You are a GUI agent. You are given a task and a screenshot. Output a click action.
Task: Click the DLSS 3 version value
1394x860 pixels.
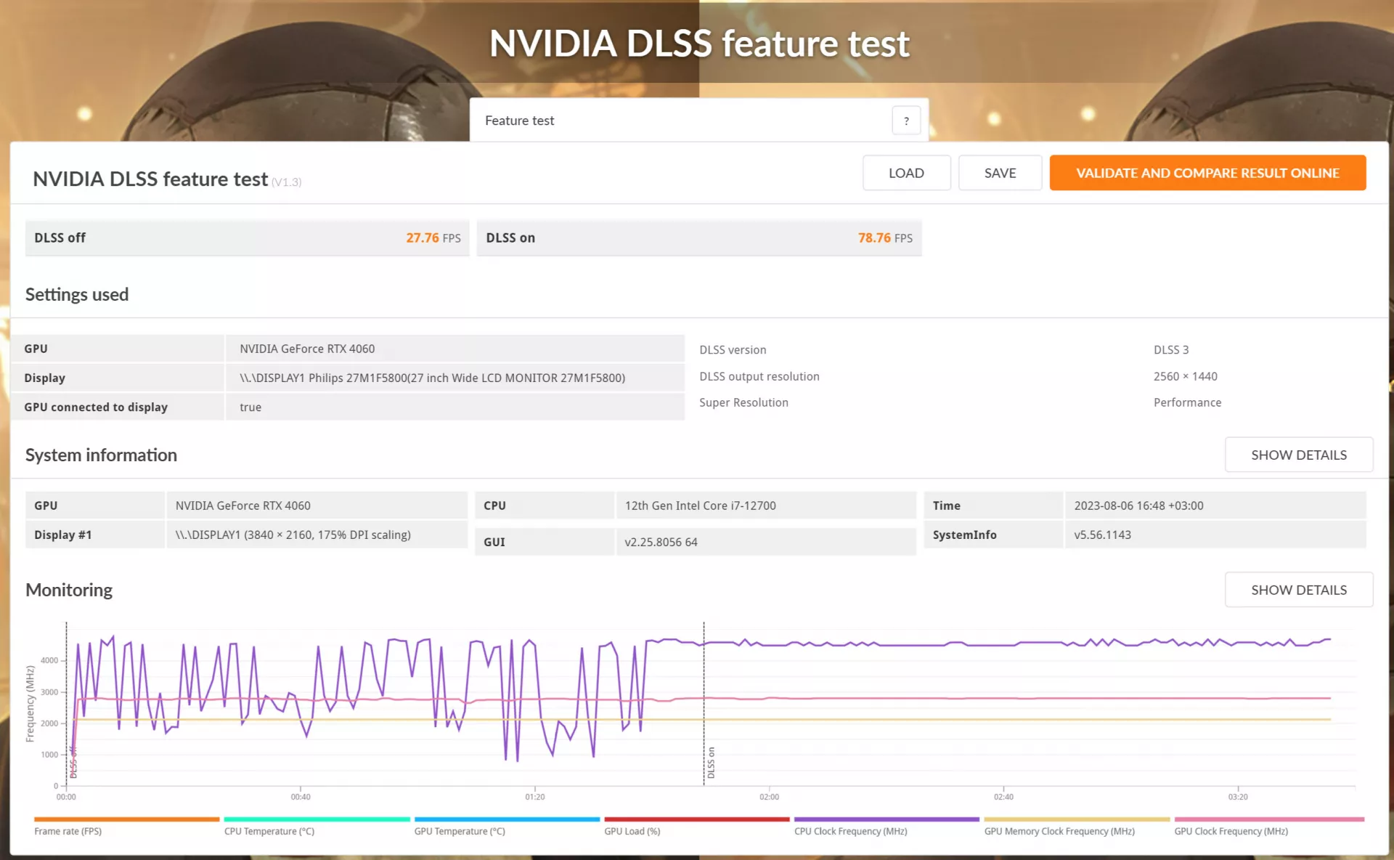[x=1171, y=350]
